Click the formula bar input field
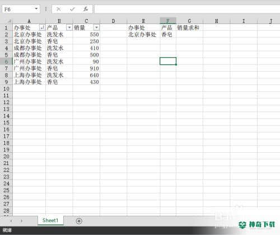The image size is (280, 235). point(186,9)
